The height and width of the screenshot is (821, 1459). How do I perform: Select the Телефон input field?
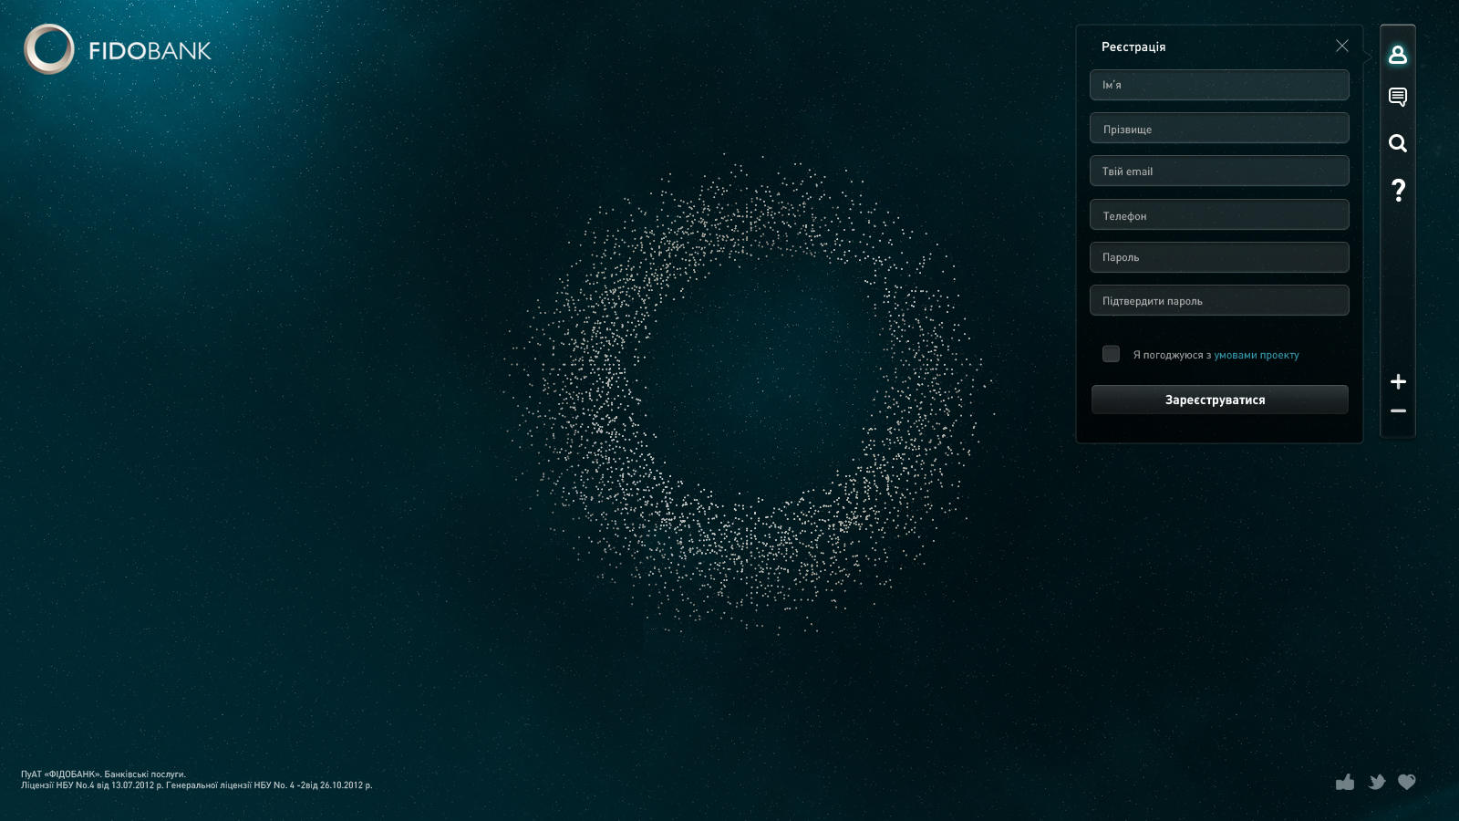point(1219,215)
